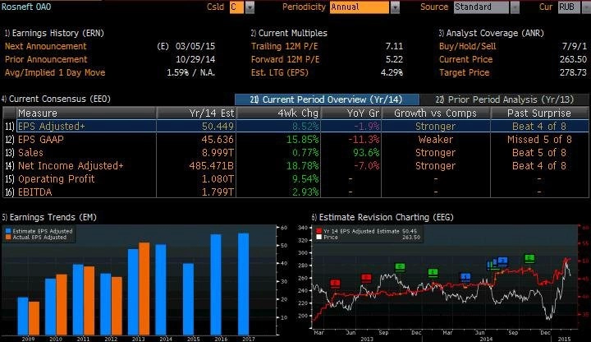Open the Periodicity dropdown arrow
The width and height of the screenshot is (591, 342).
click(x=395, y=7)
